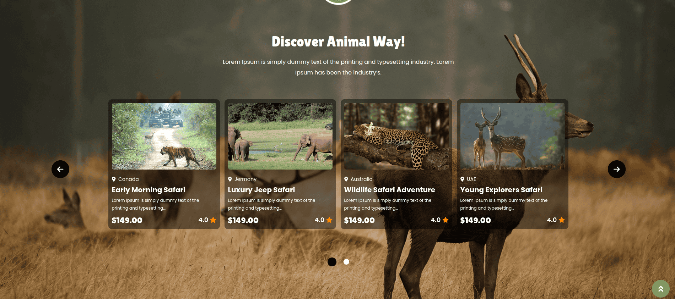
Task: Click the location pin icon beside Jermany
Action: [x=230, y=179]
